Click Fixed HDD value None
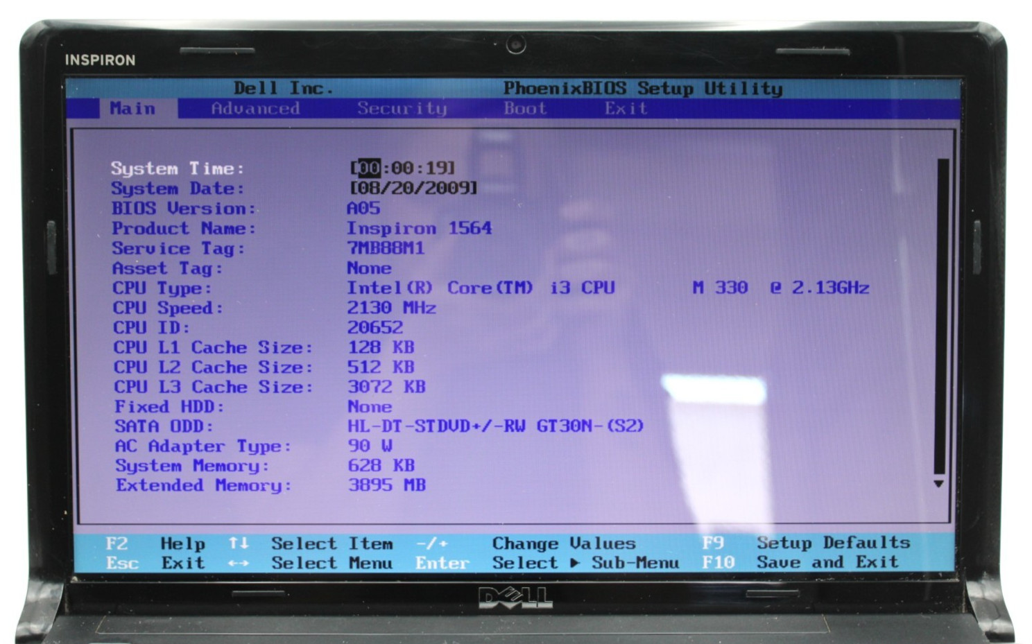 click(370, 407)
